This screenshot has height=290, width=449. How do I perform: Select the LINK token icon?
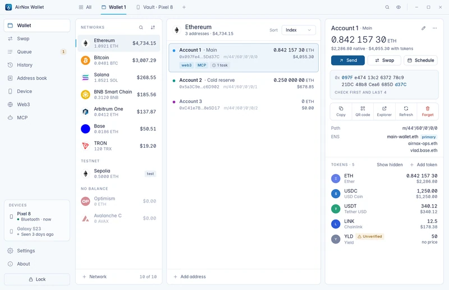pos(336,224)
